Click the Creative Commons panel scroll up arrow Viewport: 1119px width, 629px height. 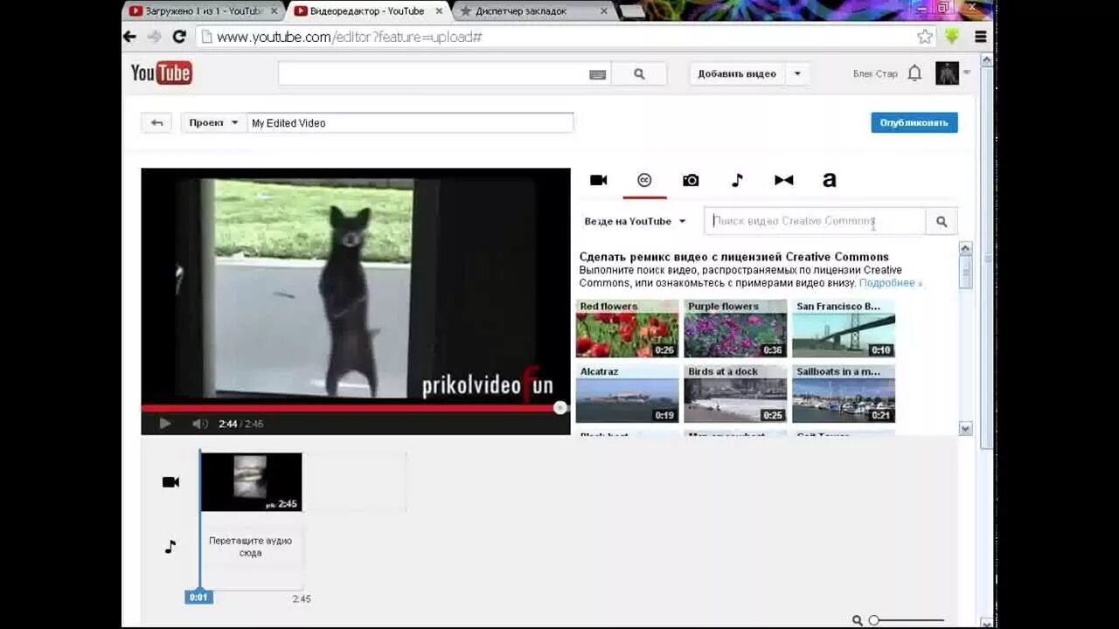click(965, 248)
